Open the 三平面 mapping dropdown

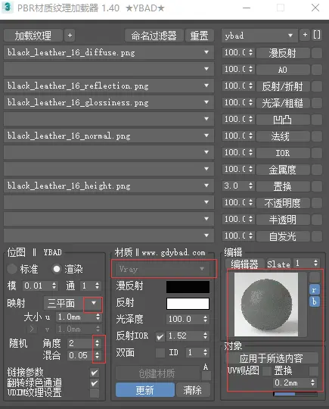click(73, 303)
